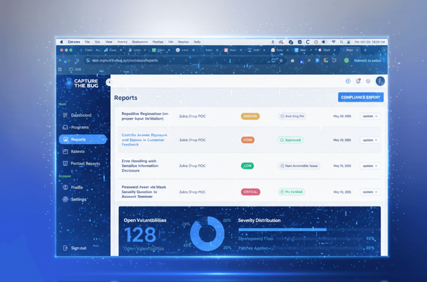Click the Sign out door icon
Screen dimensions: 427x282
pyautogui.click(x=66, y=248)
